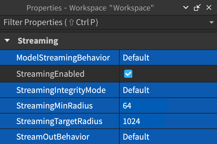Click the Filter Properties search field
This screenshot has width=217, height=144.
tap(102, 23)
